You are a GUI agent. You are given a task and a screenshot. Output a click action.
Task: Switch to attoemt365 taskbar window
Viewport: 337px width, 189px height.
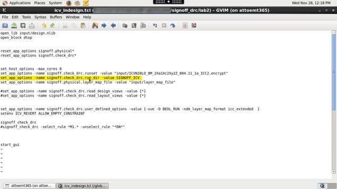tap(29, 186)
